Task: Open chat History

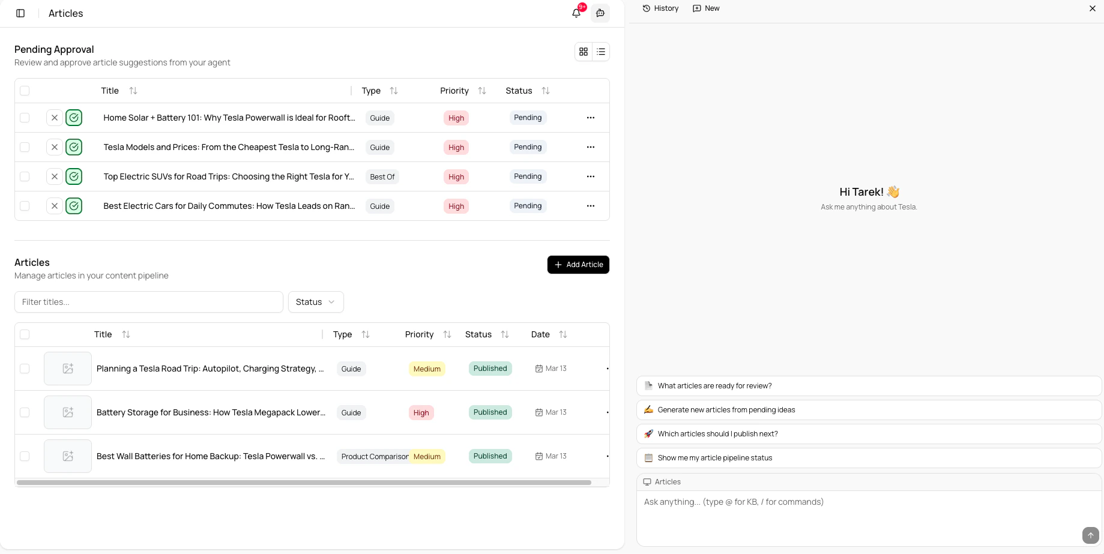Action: click(x=660, y=8)
